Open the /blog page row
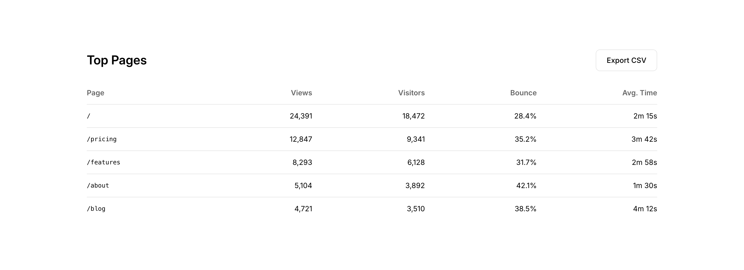Screen dimensions: 744x270 tap(96, 209)
